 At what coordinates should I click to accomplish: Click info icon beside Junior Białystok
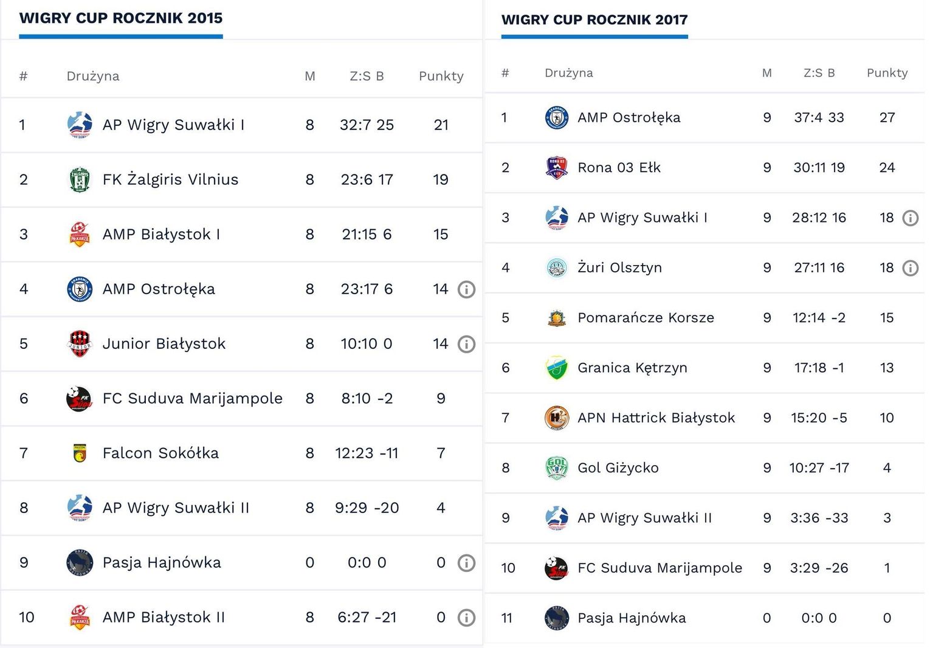tap(466, 344)
